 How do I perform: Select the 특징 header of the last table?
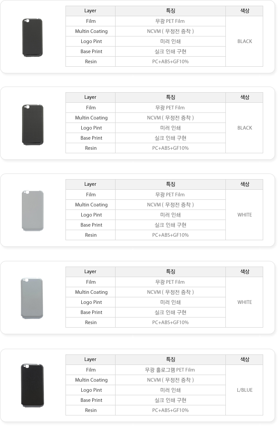[x=170, y=359]
